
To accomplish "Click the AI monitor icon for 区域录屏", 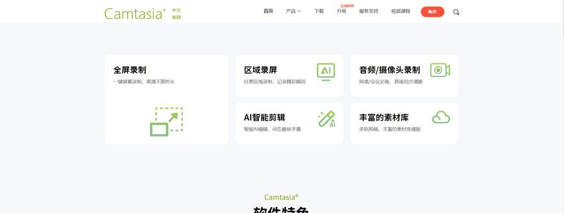I will click(x=326, y=72).
